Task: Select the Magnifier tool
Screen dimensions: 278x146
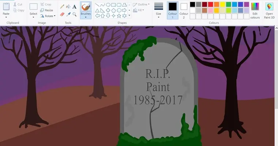Action: click(x=75, y=14)
